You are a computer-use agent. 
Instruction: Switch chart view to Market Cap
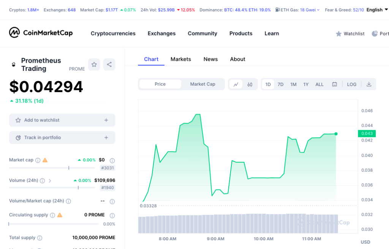pos(202,84)
